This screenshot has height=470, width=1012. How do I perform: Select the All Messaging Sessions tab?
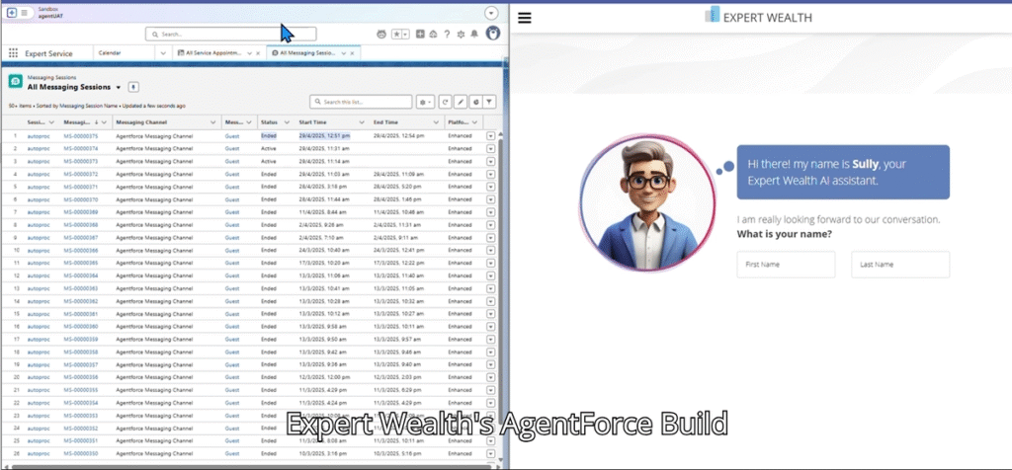pos(303,53)
